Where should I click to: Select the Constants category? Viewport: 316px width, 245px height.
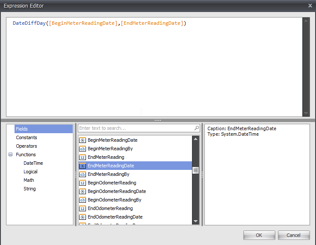(27, 137)
